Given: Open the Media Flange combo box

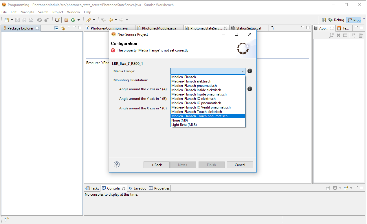Looking at the screenshot, I should coord(208,71).
